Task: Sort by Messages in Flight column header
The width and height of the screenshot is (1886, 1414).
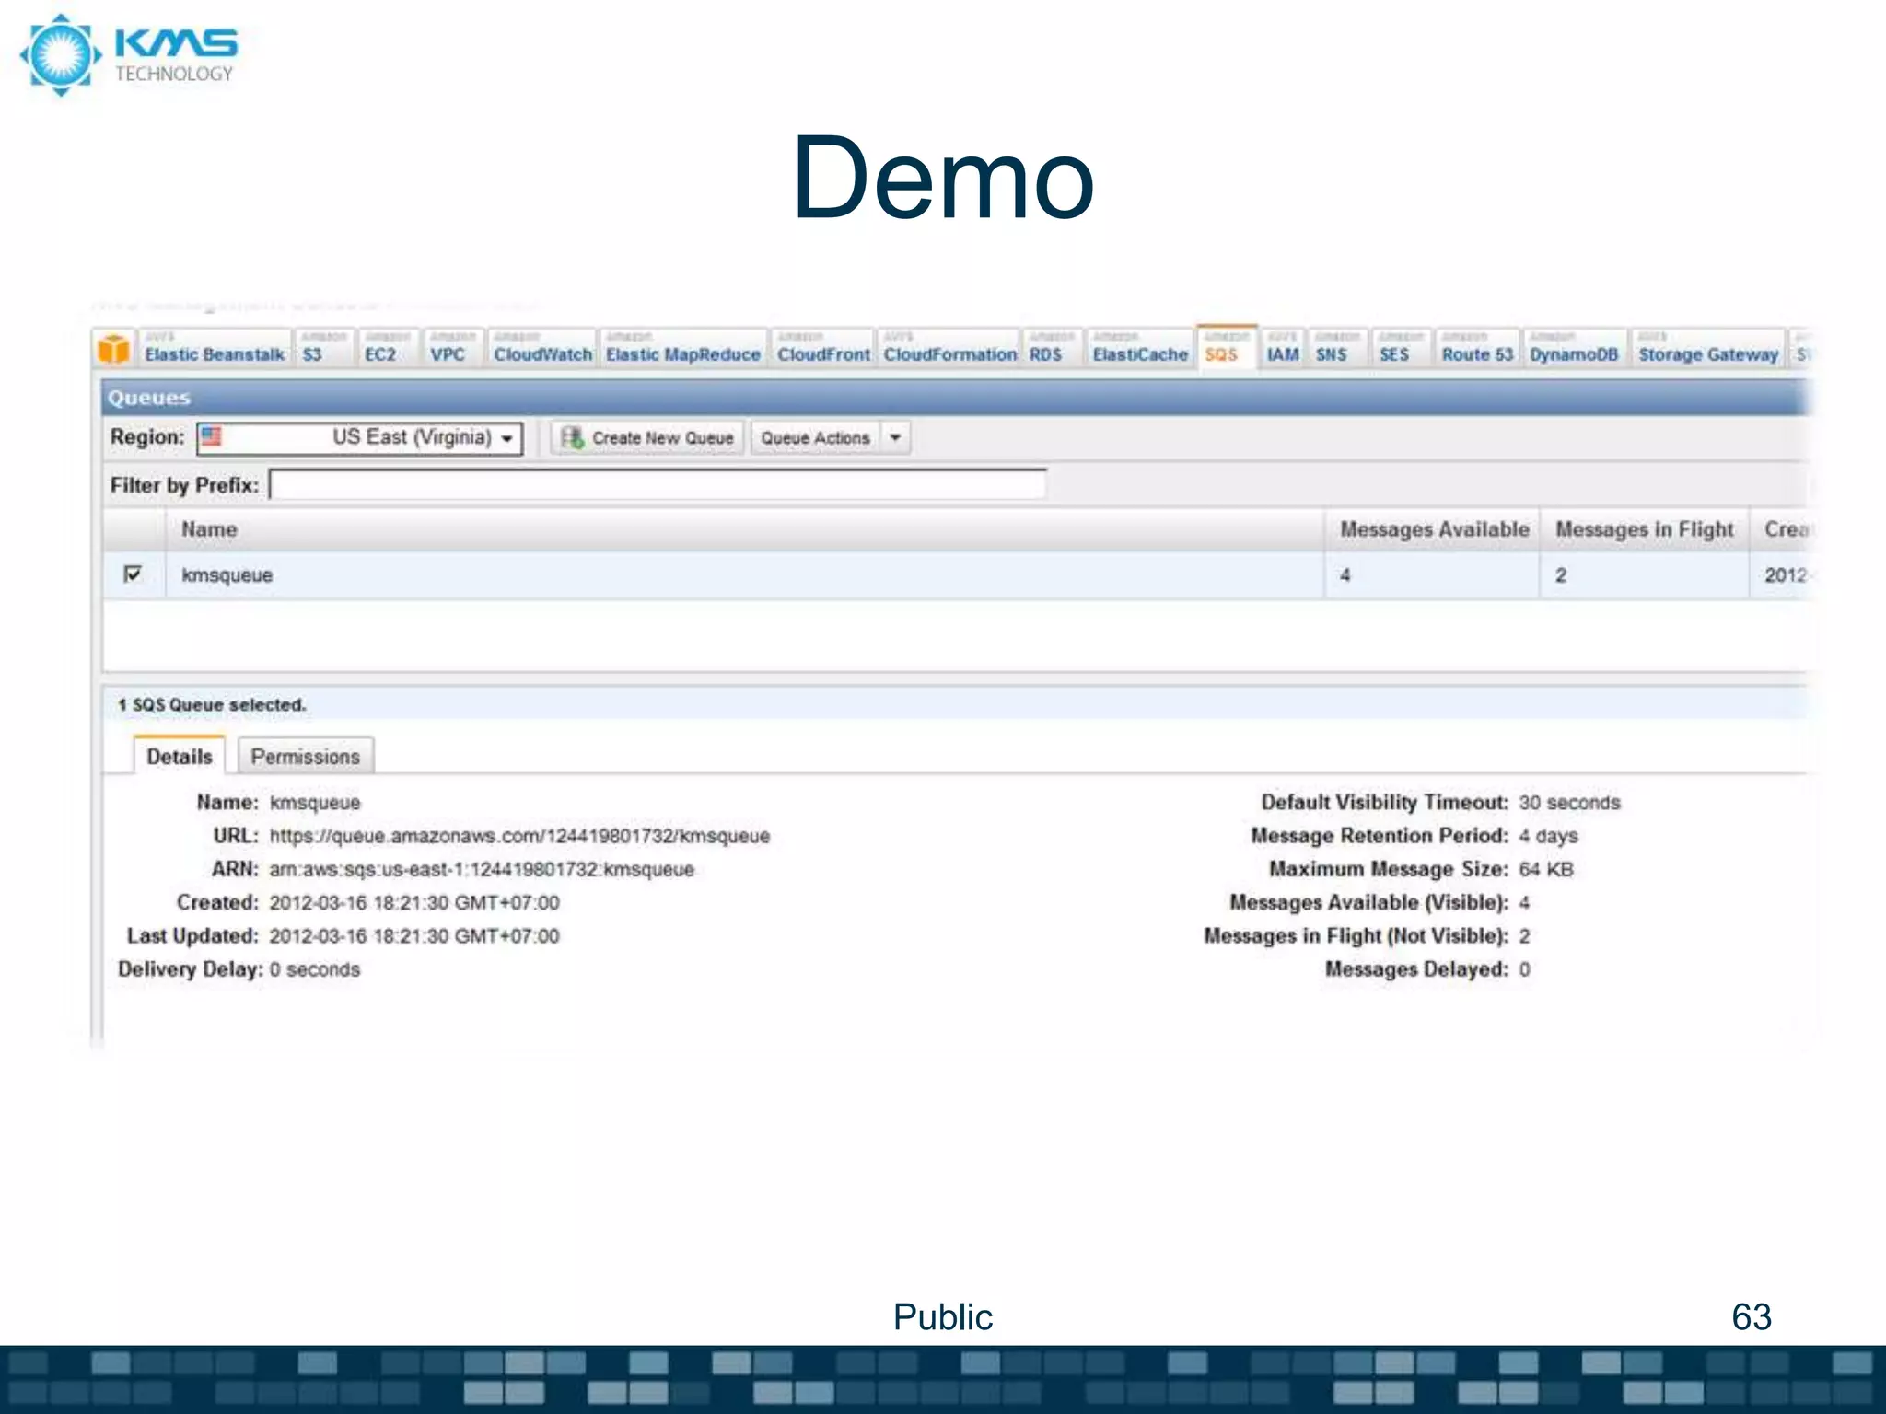Action: point(1645,529)
